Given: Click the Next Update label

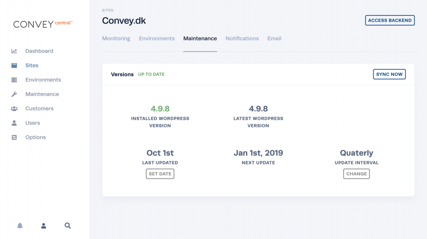Looking at the screenshot, I should click(x=258, y=163).
